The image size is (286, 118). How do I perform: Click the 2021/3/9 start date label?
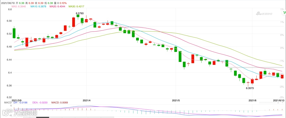pyautogui.click(x=17, y=100)
